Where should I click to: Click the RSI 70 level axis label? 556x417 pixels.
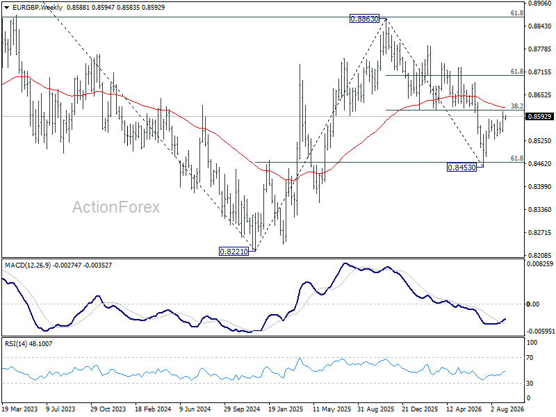point(530,358)
